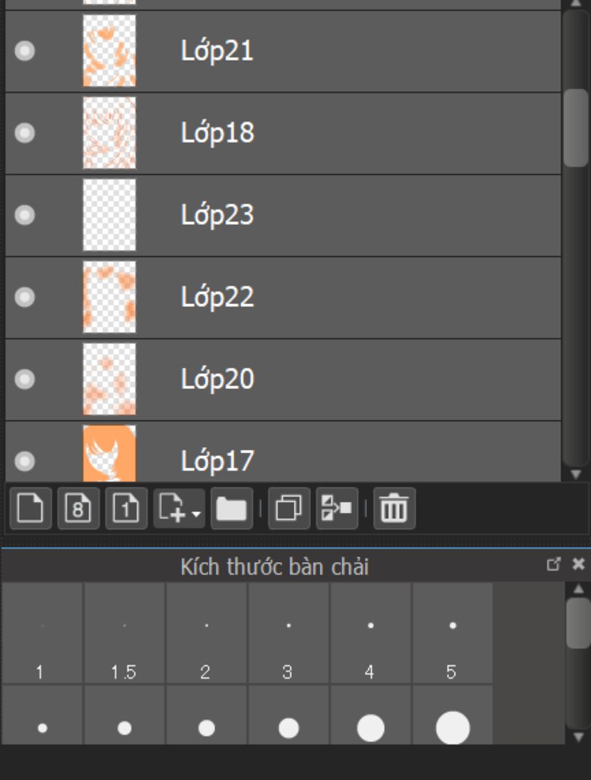
Task: Merge layer down with the merge icon
Action: point(336,509)
